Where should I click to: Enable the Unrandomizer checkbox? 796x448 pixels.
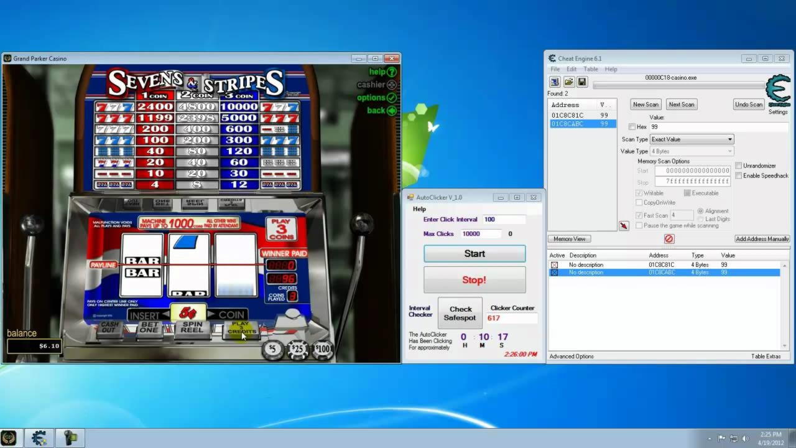(x=739, y=166)
